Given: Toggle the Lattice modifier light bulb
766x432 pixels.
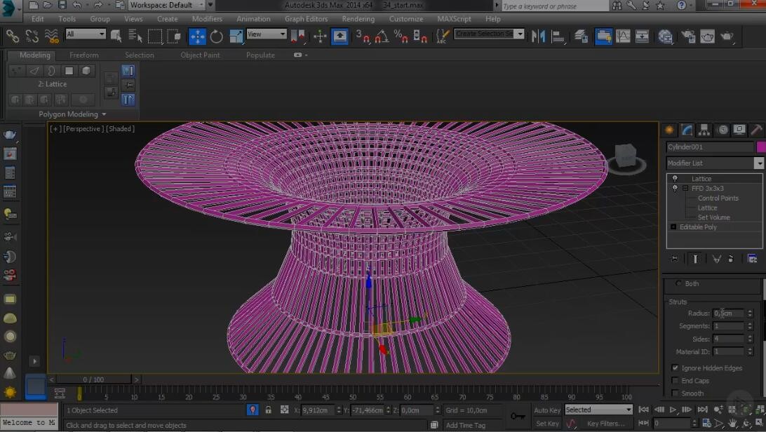Looking at the screenshot, I should pyautogui.click(x=675, y=179).
